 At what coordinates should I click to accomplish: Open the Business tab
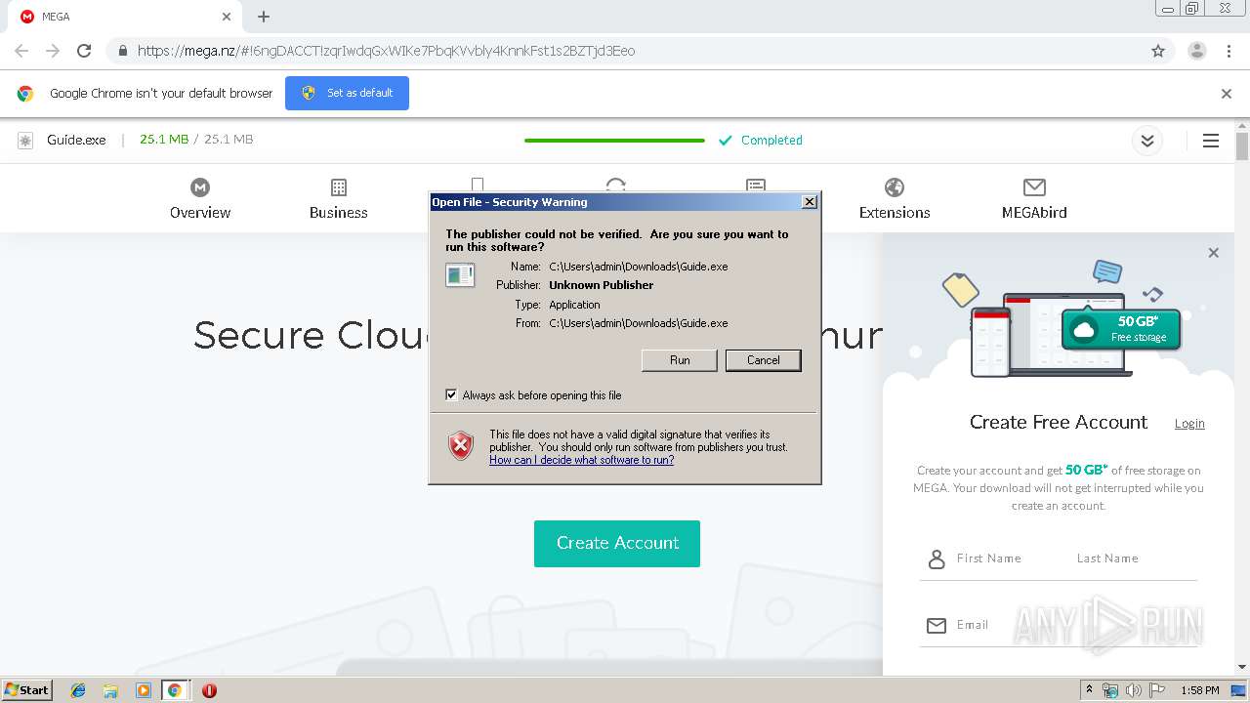(x=339, y=198)
